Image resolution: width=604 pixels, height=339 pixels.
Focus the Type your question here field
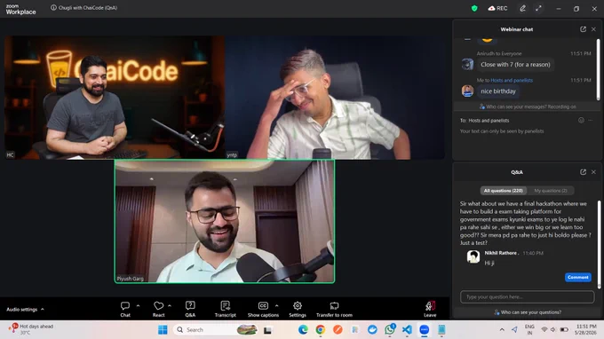pyautogui.click(x=527, y=296)
